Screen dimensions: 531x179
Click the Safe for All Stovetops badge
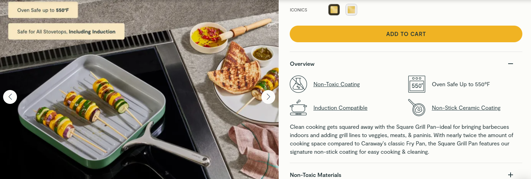[x=66, y=32]
